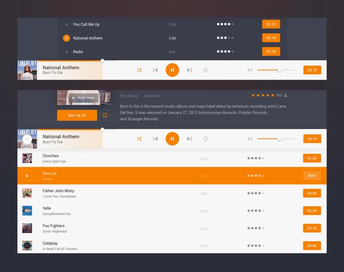
Task: Skip to next track in upper player
Action: click(189, 70)
